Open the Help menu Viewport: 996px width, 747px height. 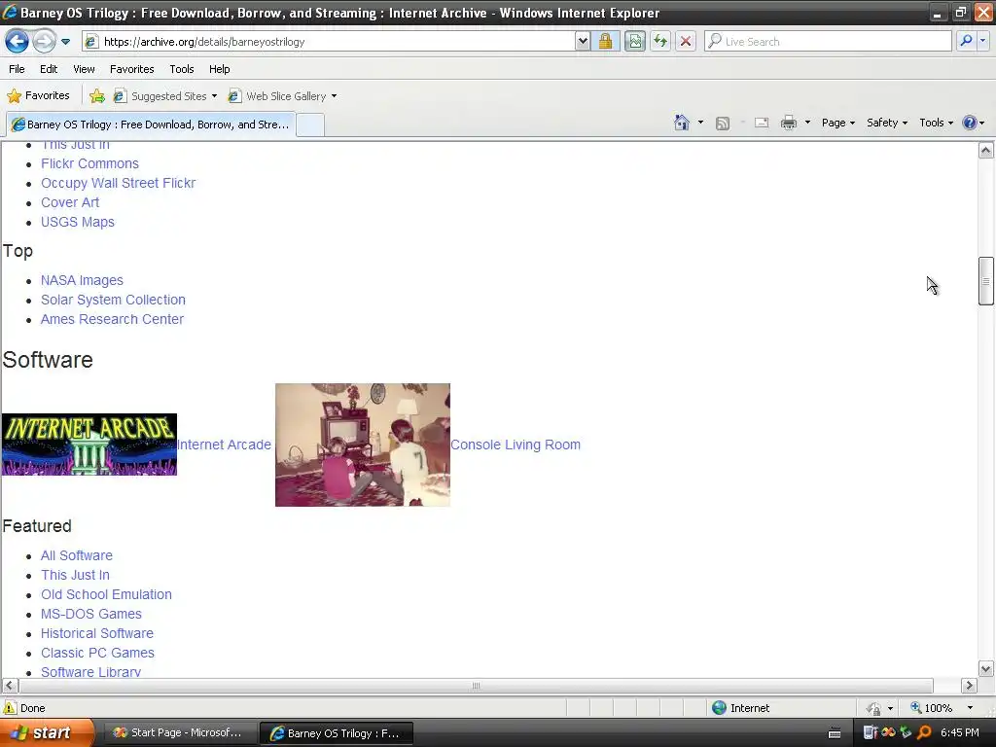coord(219,69)
